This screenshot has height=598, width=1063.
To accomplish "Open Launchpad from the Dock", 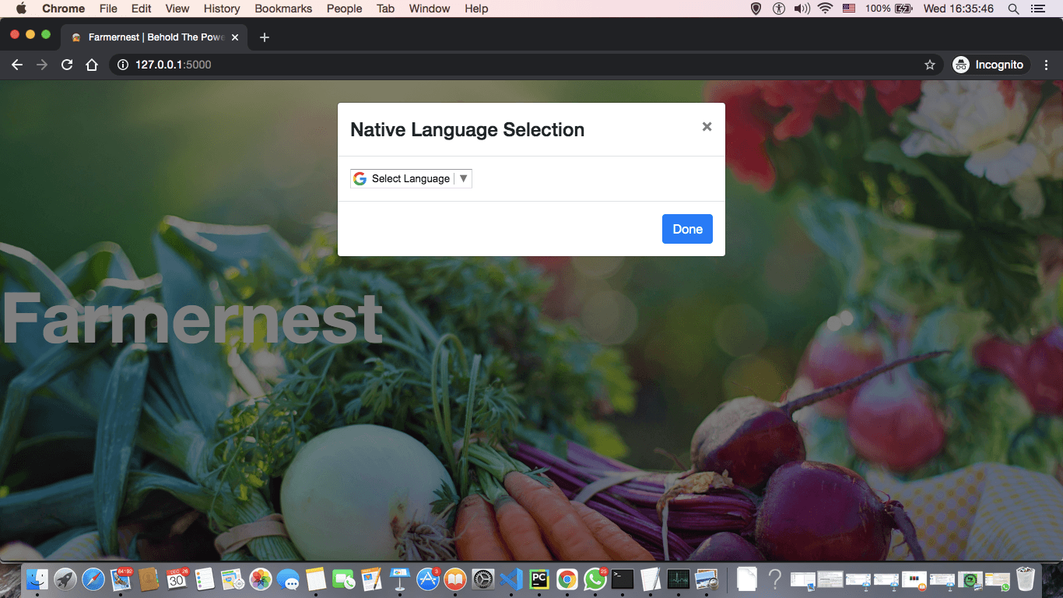I will point(65,579).
